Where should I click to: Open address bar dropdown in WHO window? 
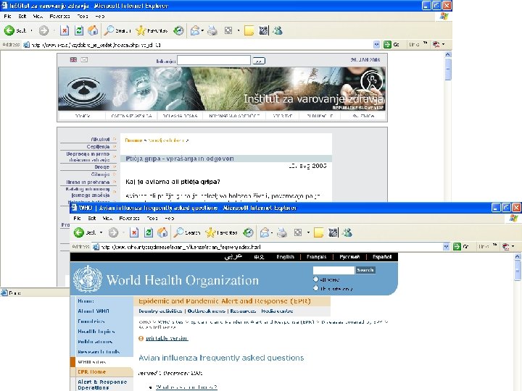(x=446, y=246)
